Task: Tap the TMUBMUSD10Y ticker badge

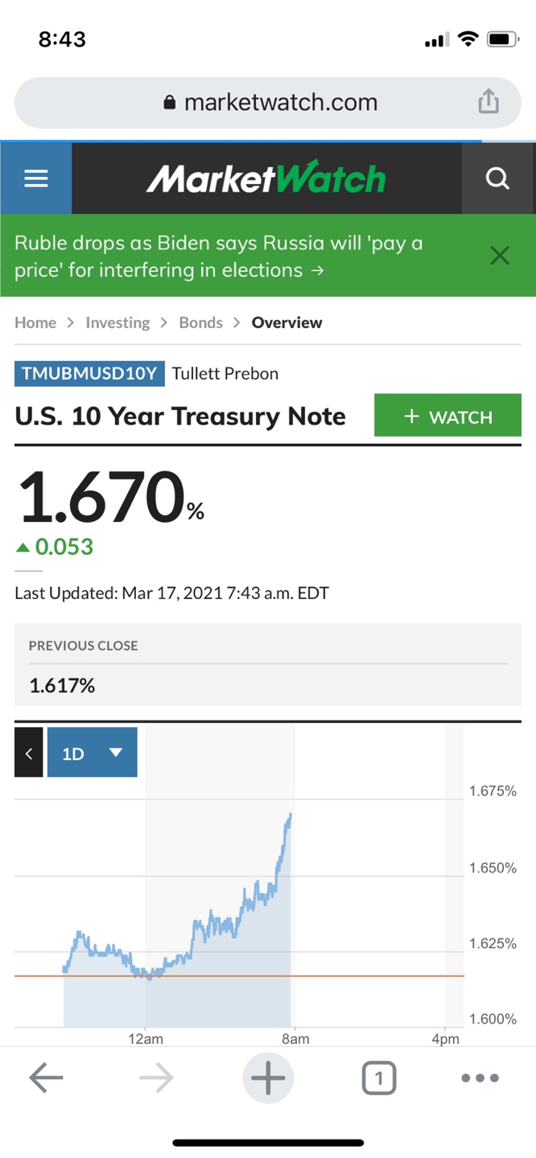Action: tap(89, 373)
